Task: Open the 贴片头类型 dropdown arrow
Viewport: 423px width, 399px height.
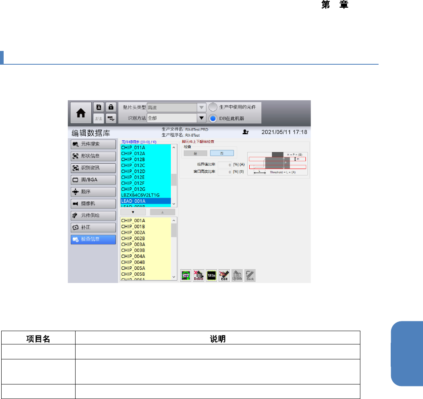Action: pos(201,108)
